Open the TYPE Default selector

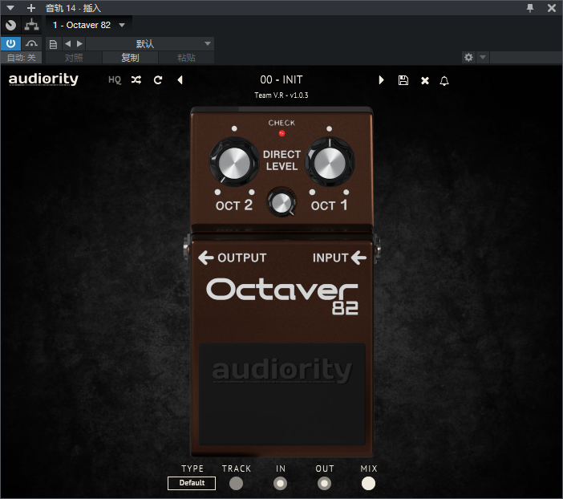192,483
